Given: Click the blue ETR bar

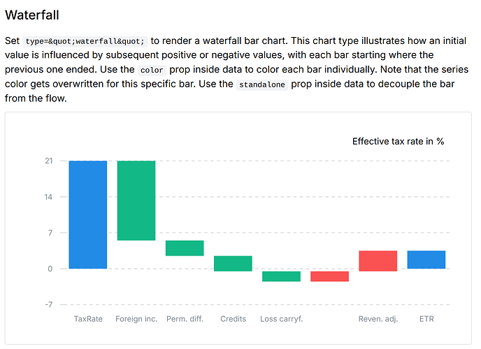Looking at the screenshot, I should [426, 259].
